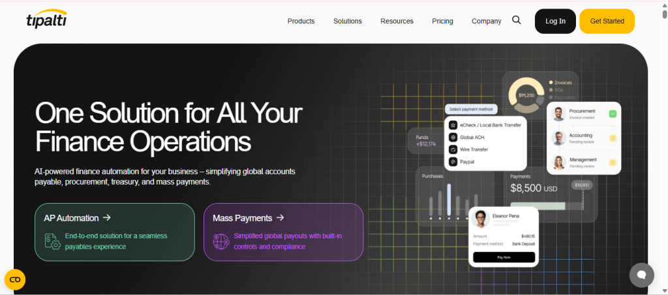Click the eCheck / Local Bank Transfer icon

pos(453,125)
